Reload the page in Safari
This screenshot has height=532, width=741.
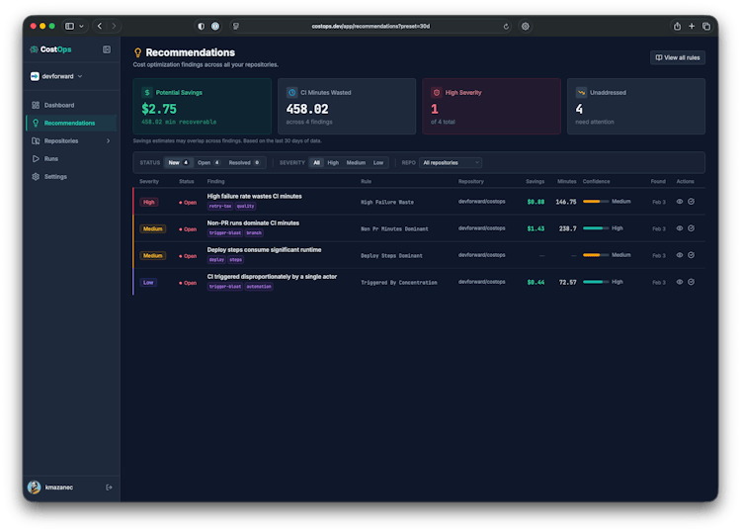coord(506,27)
